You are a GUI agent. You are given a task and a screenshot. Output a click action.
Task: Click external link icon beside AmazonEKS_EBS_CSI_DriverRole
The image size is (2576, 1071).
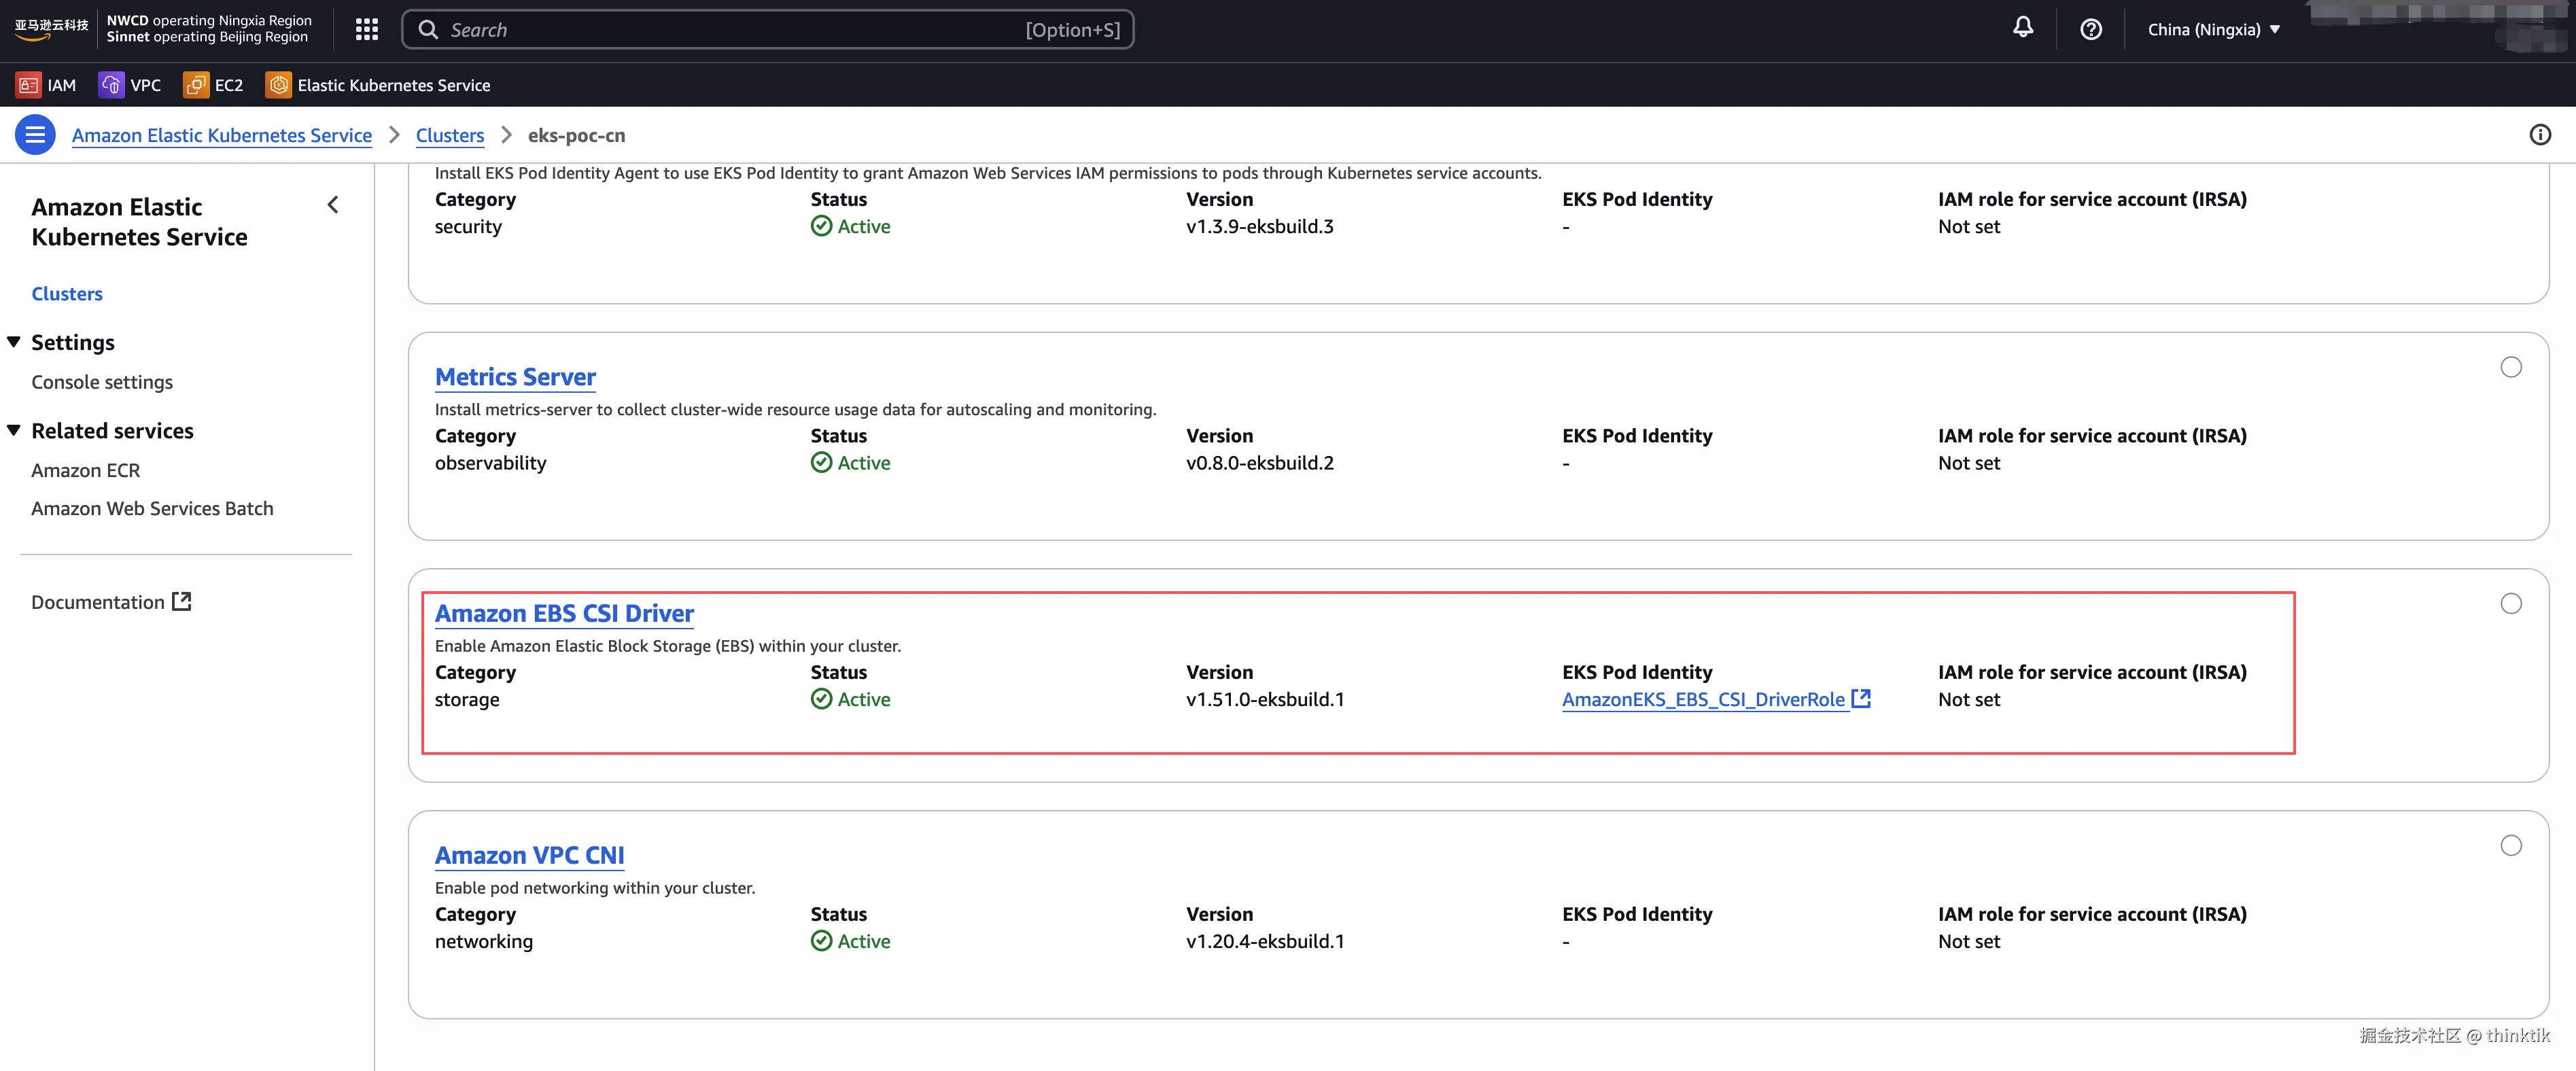pos(1860,698)
